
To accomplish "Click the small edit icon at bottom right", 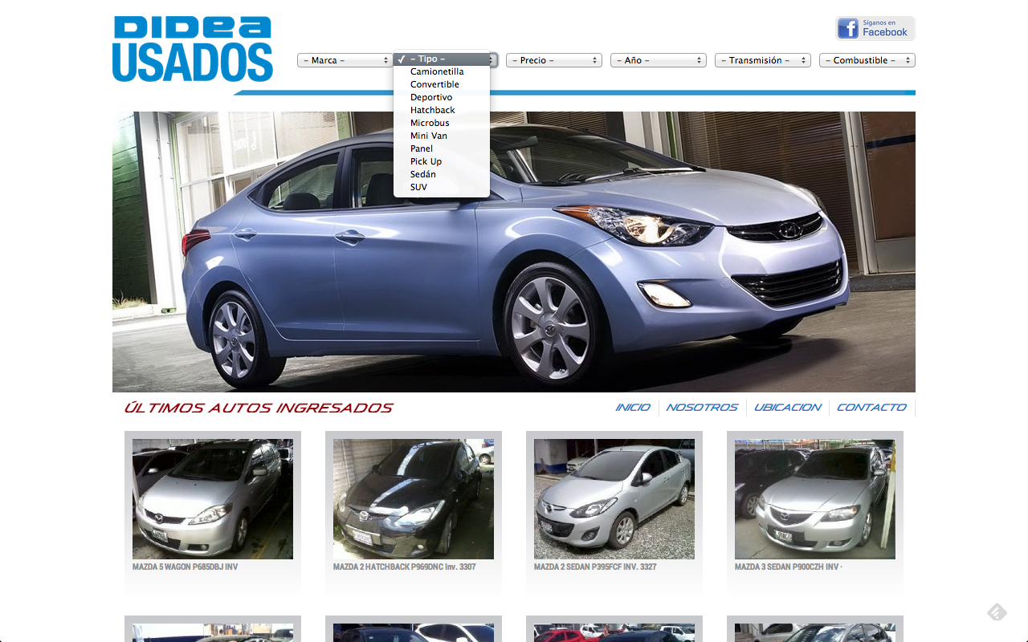I will pyautogui.click(x=997, y=612).
